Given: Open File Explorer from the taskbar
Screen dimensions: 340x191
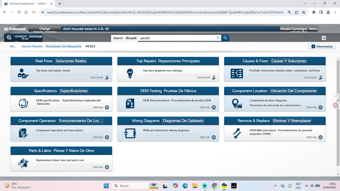Looking at the screenshot, I should click(195, 186).
